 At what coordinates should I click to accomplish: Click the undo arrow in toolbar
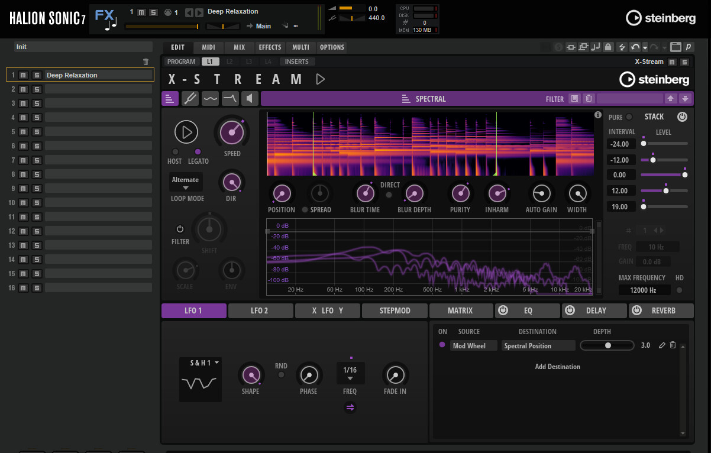635,47
